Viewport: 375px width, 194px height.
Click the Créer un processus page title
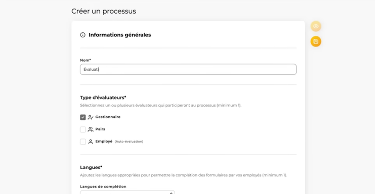[x=104, y=11]
